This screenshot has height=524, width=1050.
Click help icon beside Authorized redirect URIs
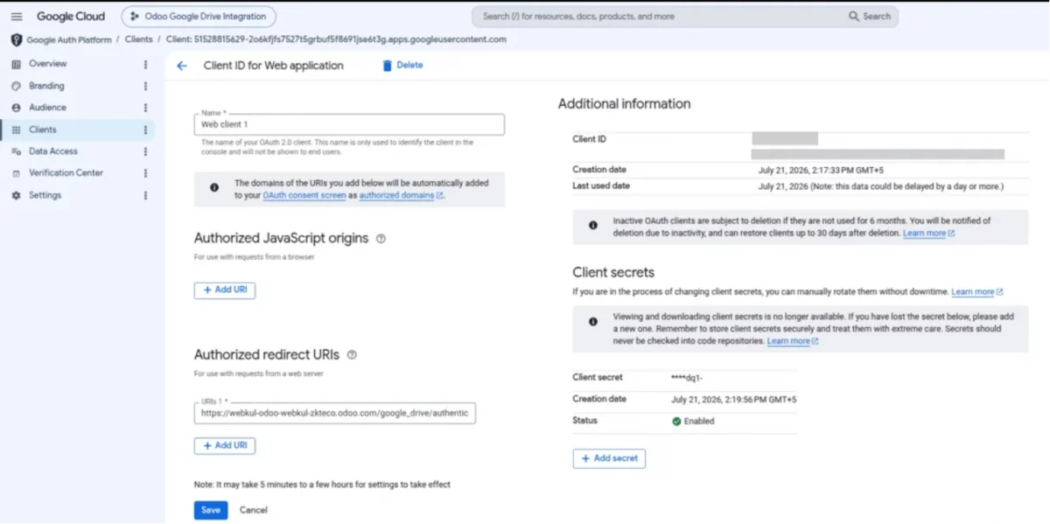pos(352,355)
